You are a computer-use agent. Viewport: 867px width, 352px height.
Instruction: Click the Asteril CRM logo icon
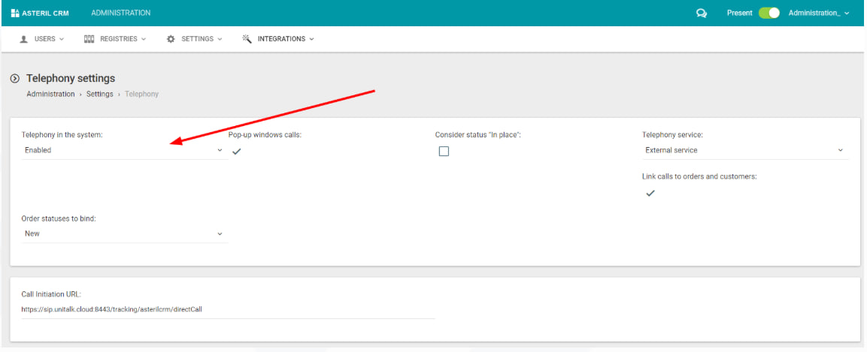click(15, 13)
